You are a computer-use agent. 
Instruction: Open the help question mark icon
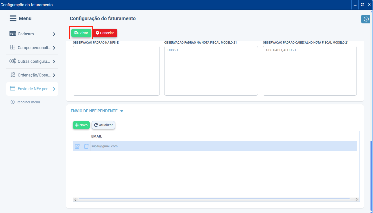coord(366,19)
